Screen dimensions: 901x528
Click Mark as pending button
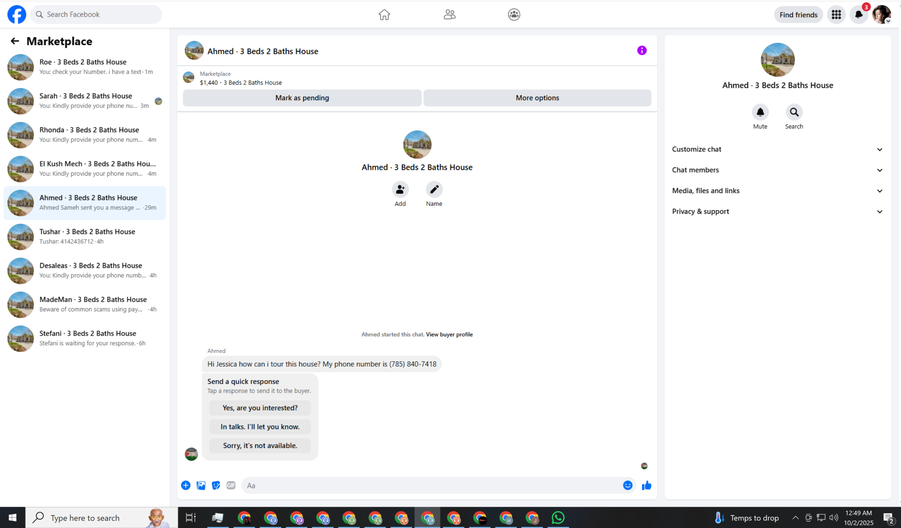pos(302,98)
